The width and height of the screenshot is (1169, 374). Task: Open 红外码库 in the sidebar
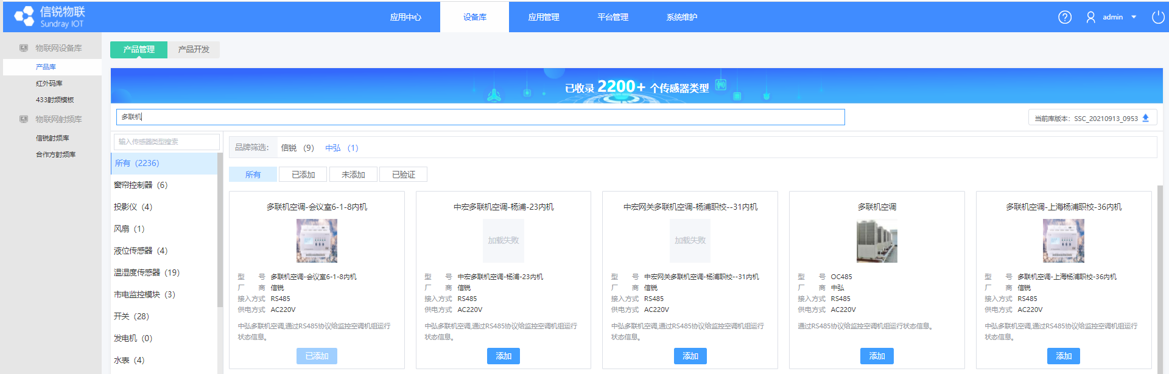[x=49, y=83]
